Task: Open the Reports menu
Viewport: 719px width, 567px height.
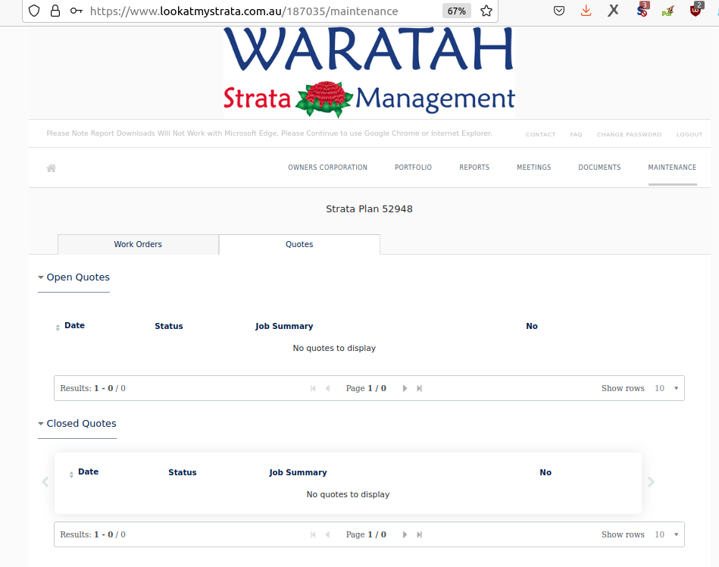Action: (474, 168)
